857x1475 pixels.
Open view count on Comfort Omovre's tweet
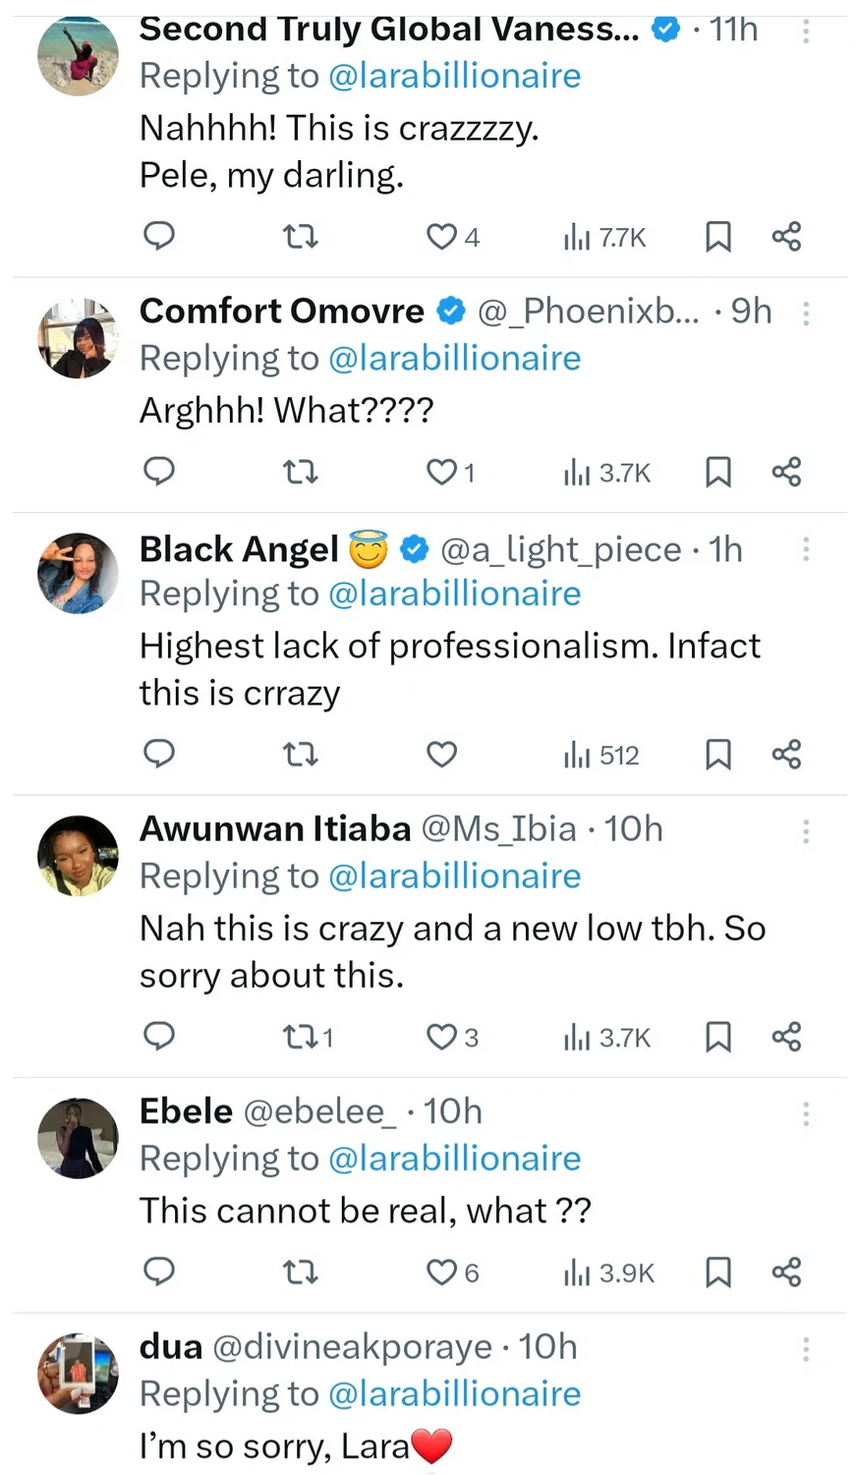(x=606, y=473)
